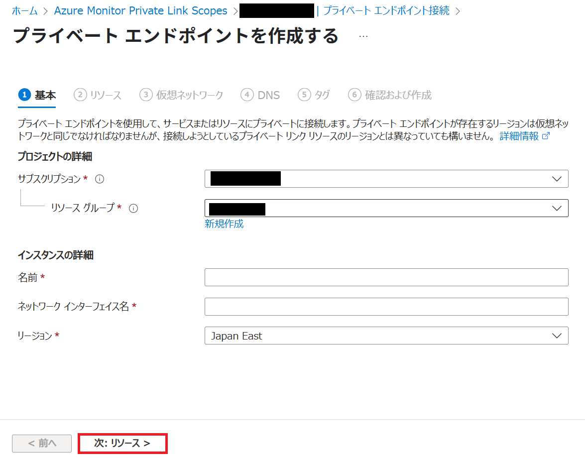Click the 次: リソース button
Viewport: 585px width, 459px height.
pyautogui.click(x=122, y=444)
